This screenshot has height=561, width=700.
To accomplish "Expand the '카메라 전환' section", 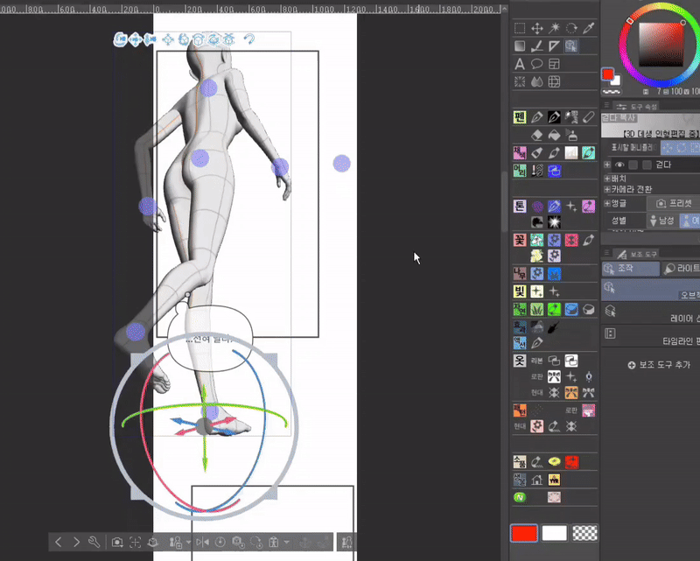I will [x=607, y=189].
